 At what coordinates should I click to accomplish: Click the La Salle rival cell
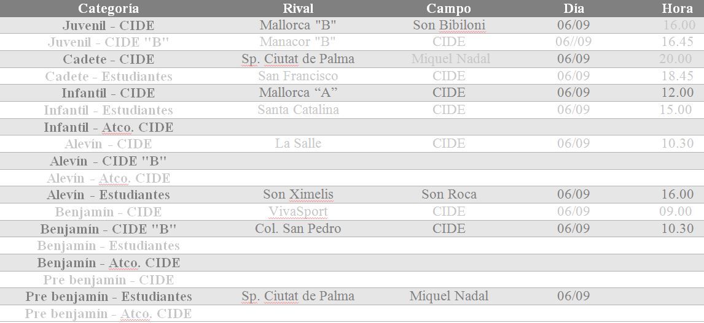click(x=298, y=143)
